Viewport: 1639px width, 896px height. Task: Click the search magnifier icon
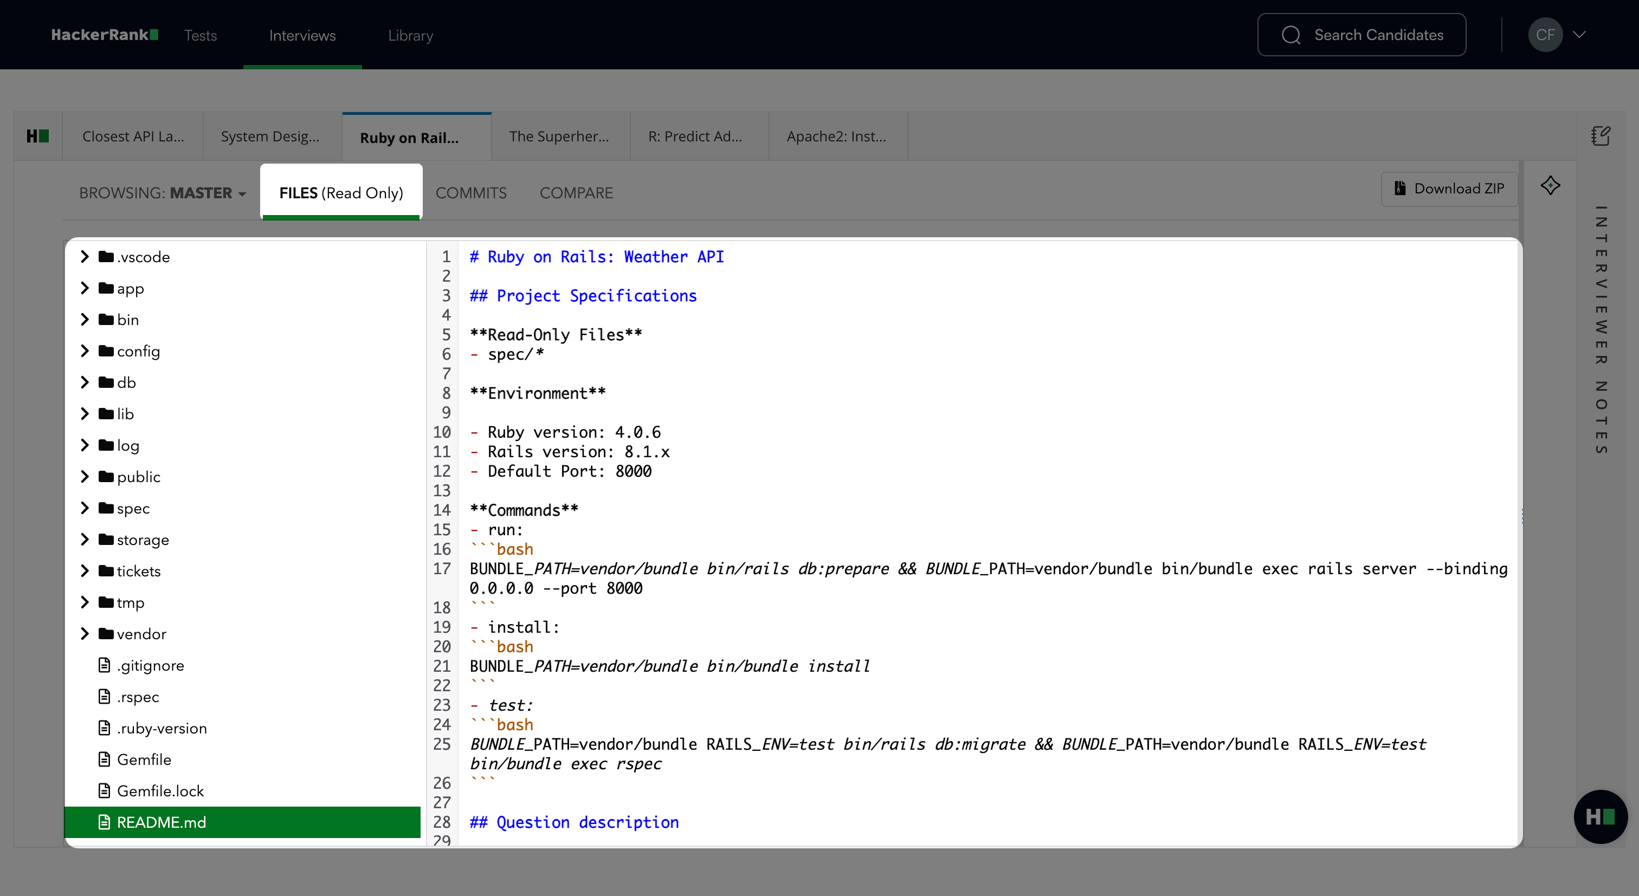[1290, 35]
